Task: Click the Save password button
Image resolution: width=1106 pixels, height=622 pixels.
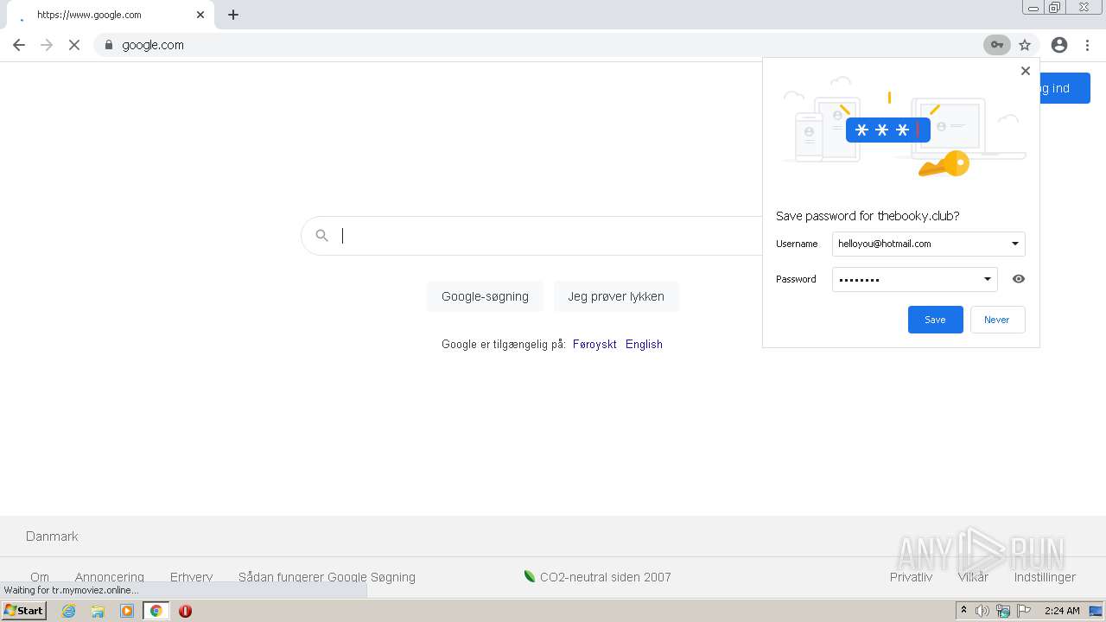Action: [935, 320]
